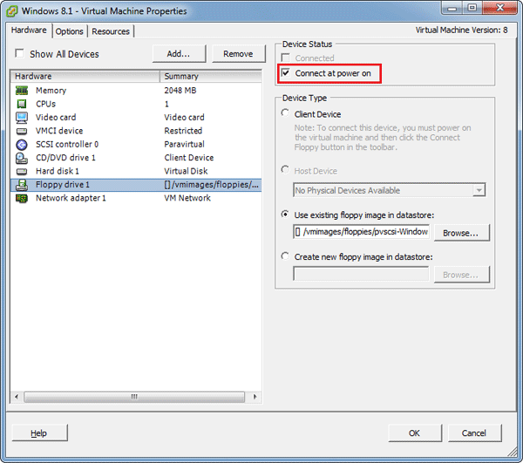Select the CD/DVD drive 1 row label
This screenshot has width=523, height=463.
pos(65,158)
